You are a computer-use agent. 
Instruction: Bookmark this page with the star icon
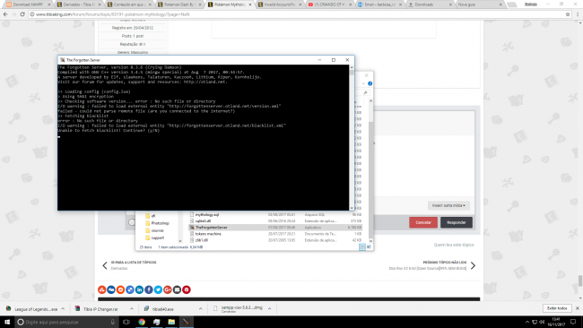click(x=568, y=14)
